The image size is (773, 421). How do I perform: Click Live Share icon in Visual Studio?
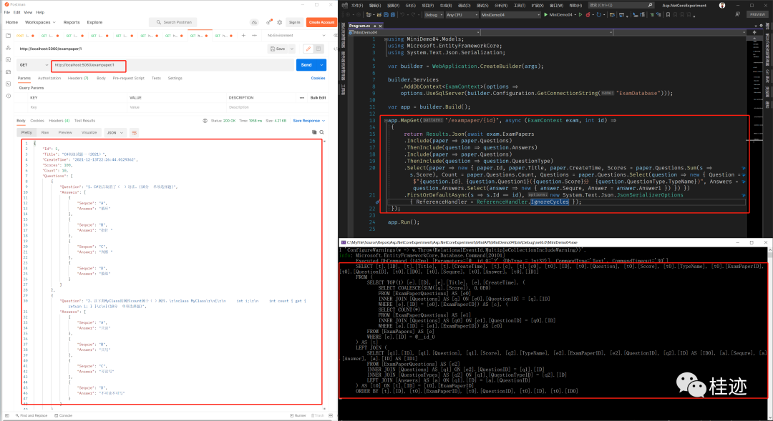click(737, 15)
